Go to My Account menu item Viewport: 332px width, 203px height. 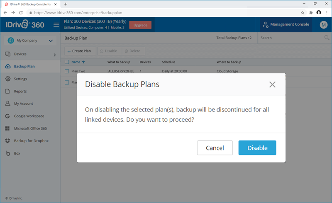(x=23, y=104)
